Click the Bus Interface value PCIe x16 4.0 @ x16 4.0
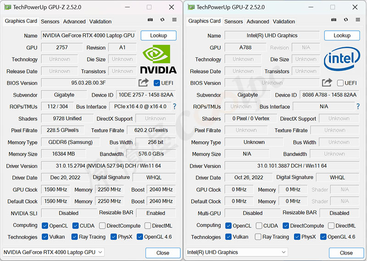The height and width of the screenshot is (261, 367). pyautogui.click(x=140, y=107)
